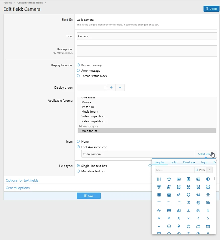Image resolution: width=220 pixels, height=240 pixels.
Task: Open the Select icon picker button
Action: tap(206, 154)
